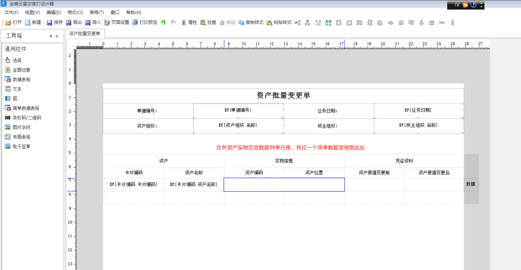Pick the 金额对象 amount object control

18,70
